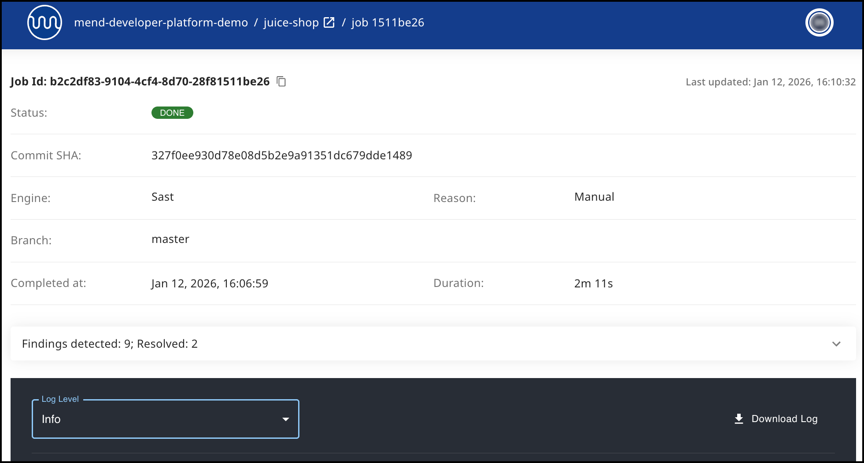This screenshot has height=463, width=864.
Task: Open juice-shop external link icon
Action: click(329, 22)
